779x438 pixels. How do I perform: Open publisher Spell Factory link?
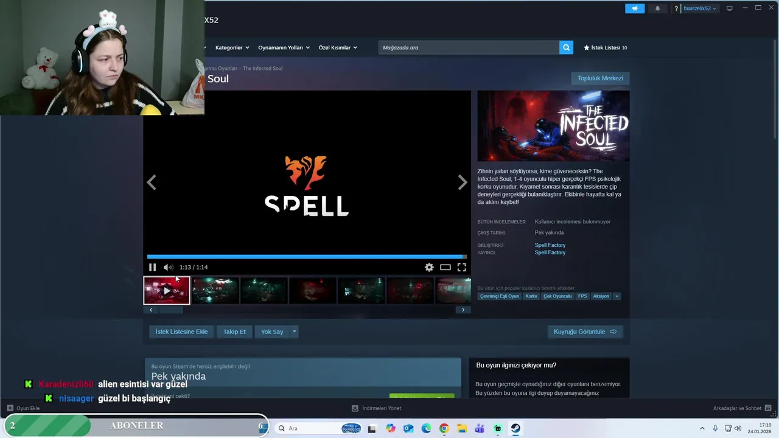(550, 252)
